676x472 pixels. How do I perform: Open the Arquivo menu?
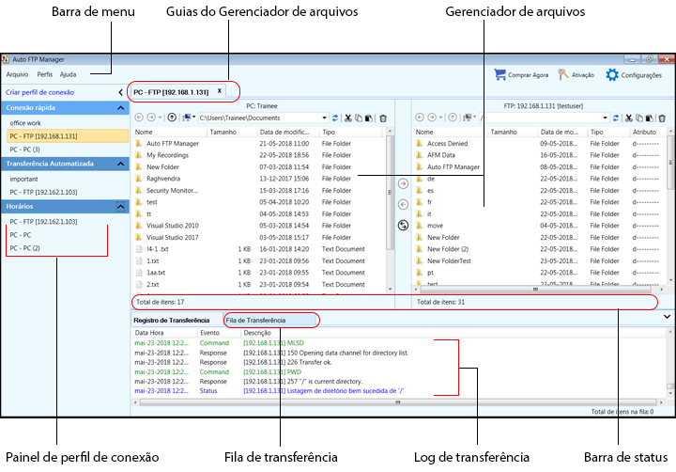(x=17, y=74)
